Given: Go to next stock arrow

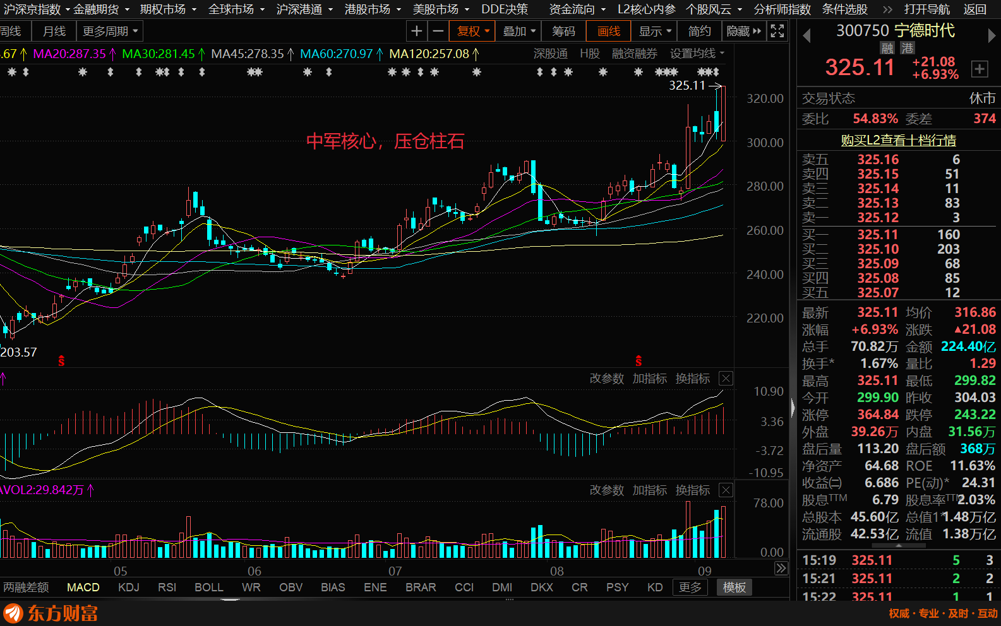Looking at the screenshot, I should point(992,36).
